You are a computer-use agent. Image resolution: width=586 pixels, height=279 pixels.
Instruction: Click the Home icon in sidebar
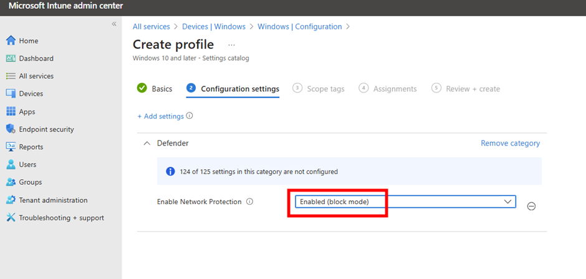pyautogui.click(x=11, y=41)
